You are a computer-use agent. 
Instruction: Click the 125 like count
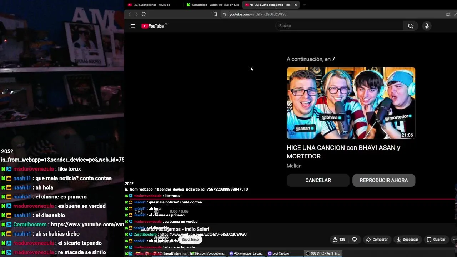(x=342, y=240)
